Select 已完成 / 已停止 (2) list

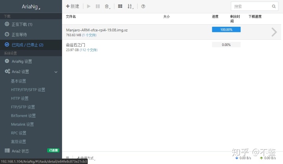pos(31,45)
